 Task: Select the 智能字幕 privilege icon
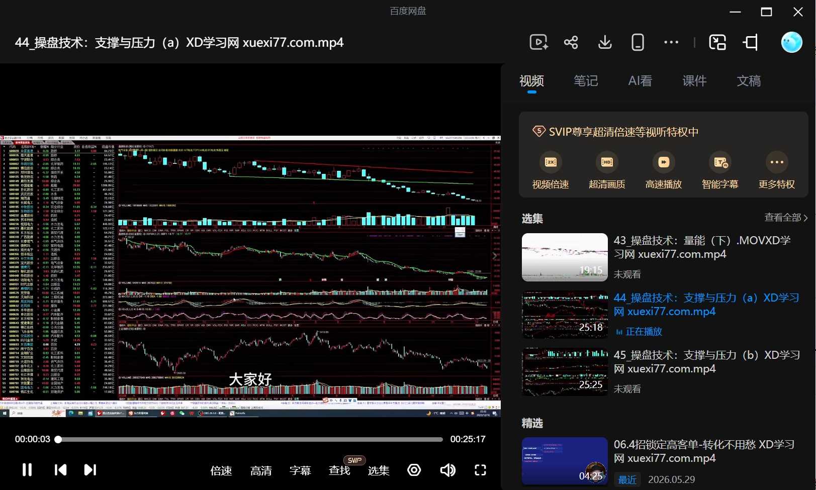click(x=720, y=162)
